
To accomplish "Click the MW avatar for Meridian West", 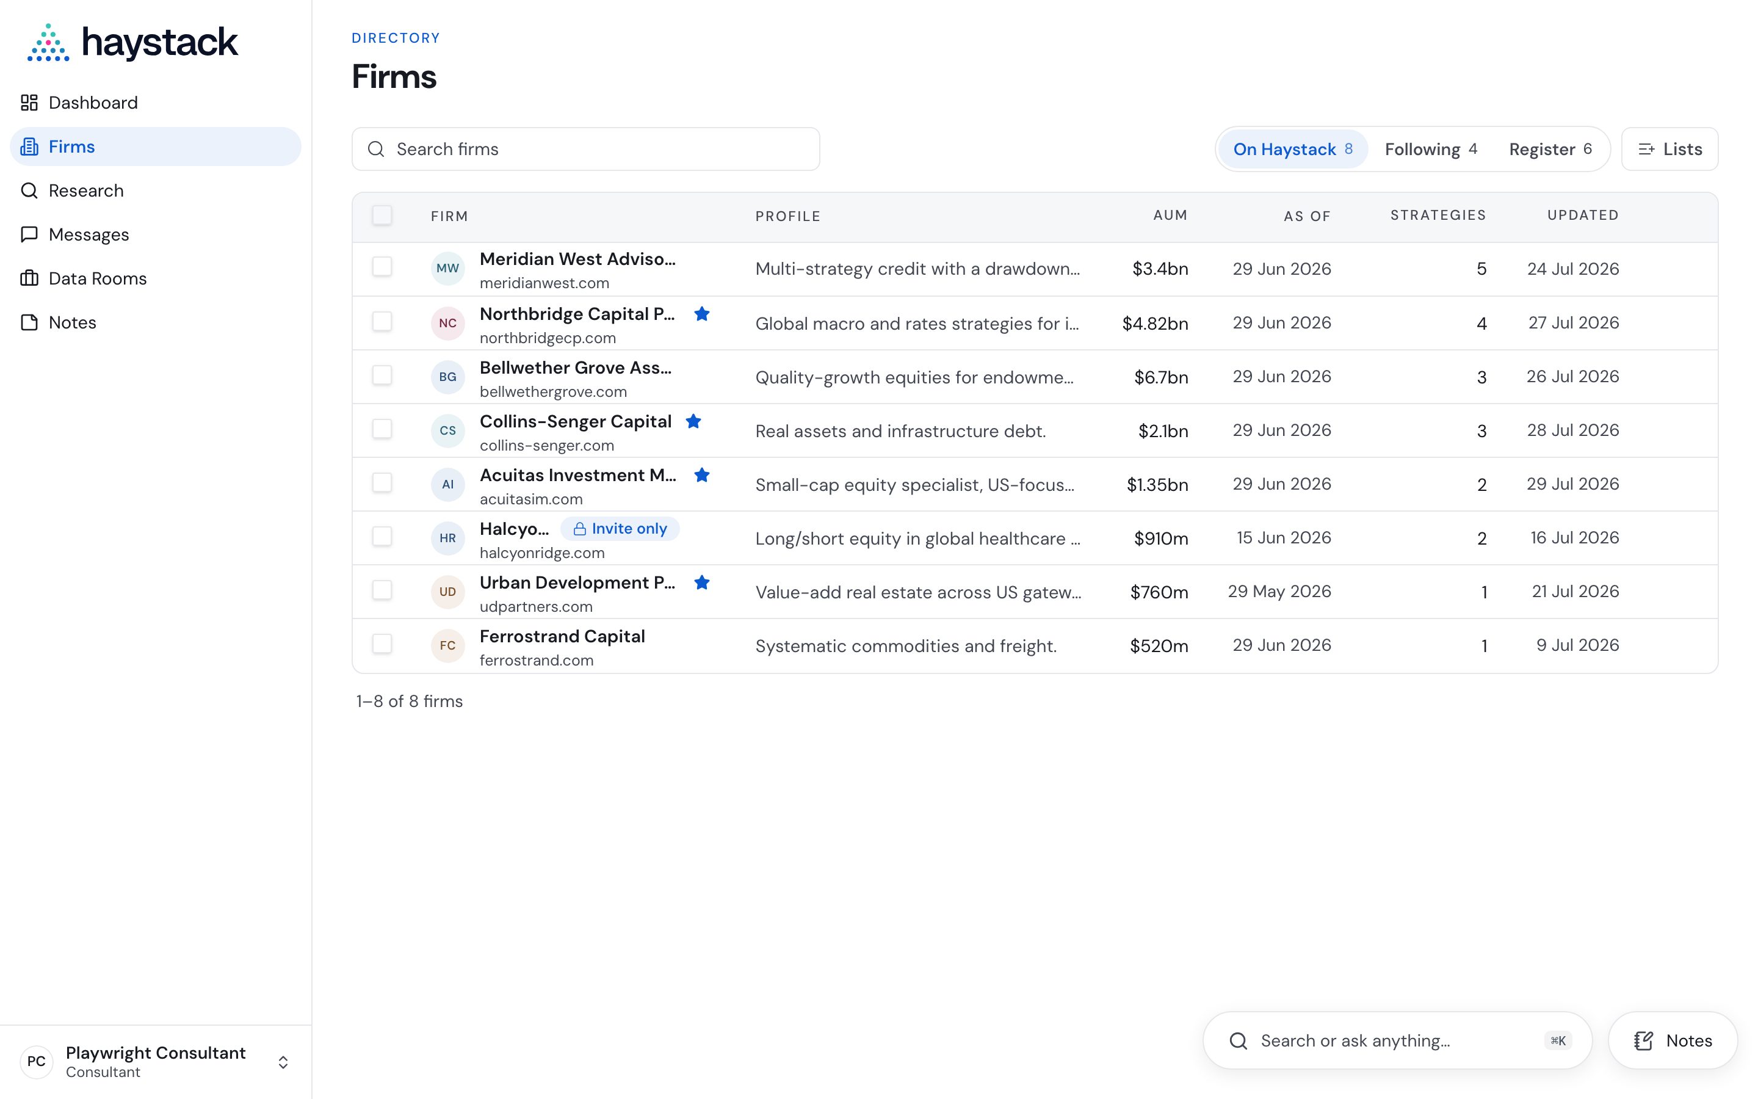I will coord(447,268).
